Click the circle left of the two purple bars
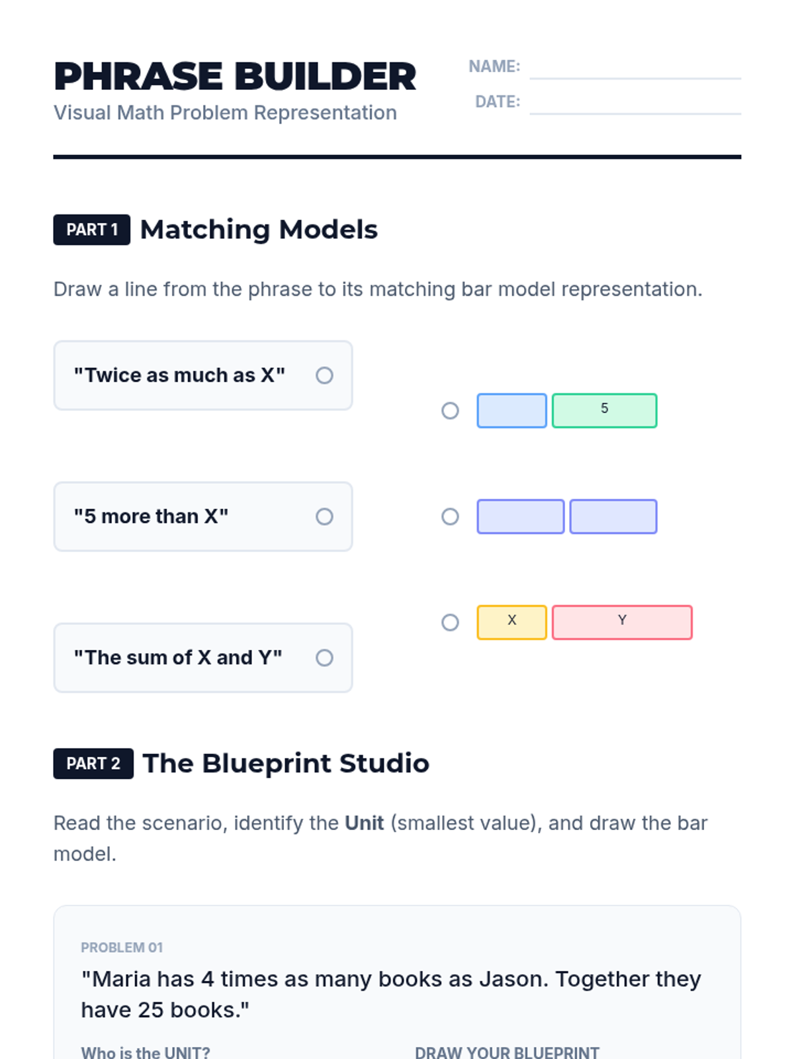Screen dimensions: 794x1059 (450, 516)
